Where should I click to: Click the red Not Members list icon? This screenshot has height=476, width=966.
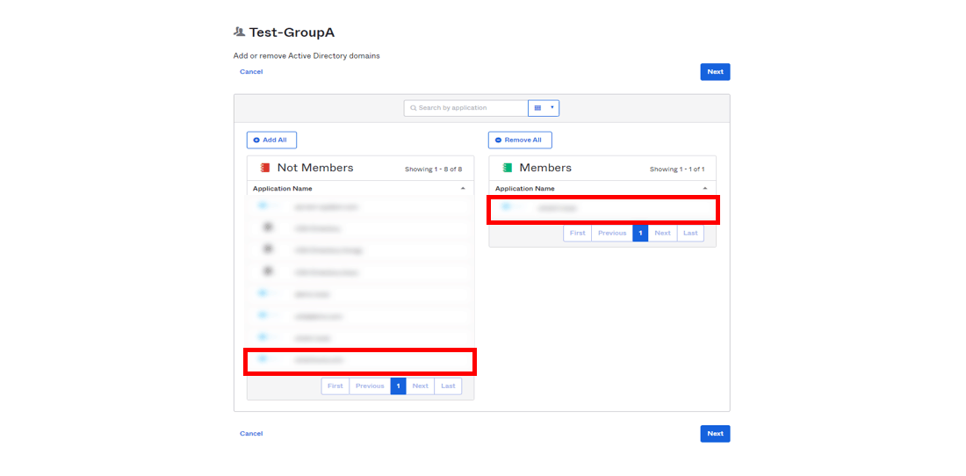pos(265,168)
